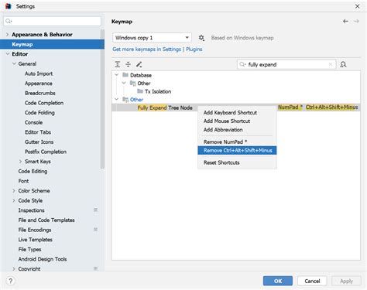
Task: Collapse the Database group in keymap tree
Action: tap(117, 75)
